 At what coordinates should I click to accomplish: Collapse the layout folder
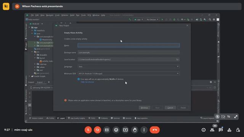tap(35, 58)
